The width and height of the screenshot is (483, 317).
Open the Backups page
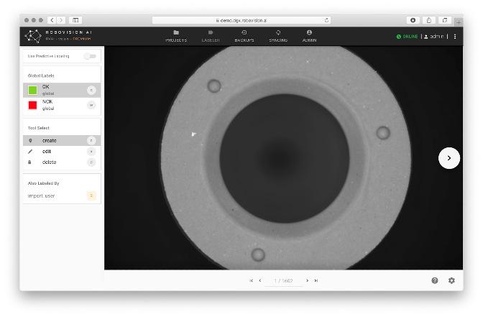pos(244,36)
